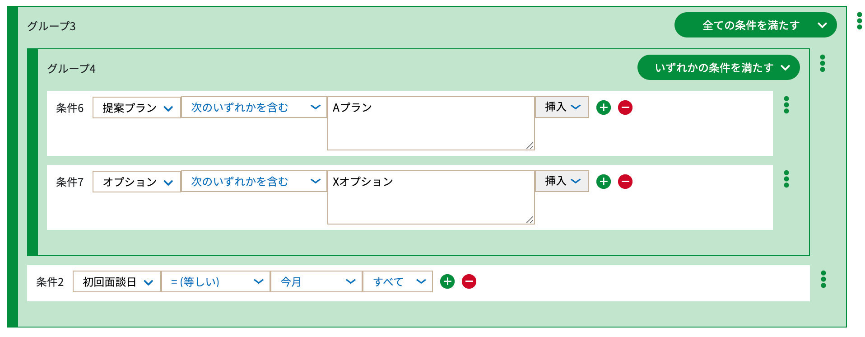
Task: Open the オプション field dropdown
Action: [x=137, y=182]
